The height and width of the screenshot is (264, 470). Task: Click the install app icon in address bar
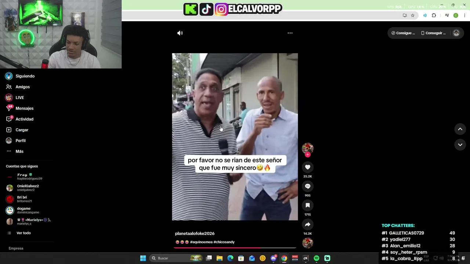coord(405,15)
